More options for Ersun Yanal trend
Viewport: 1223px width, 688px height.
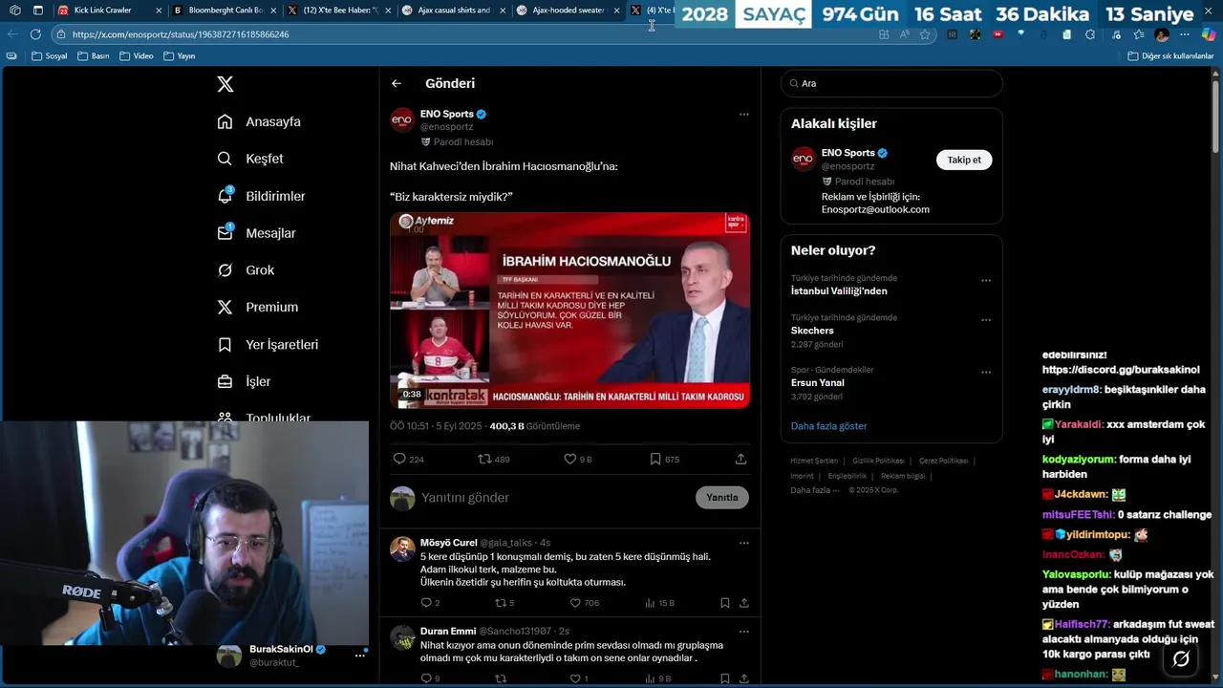[986, 373]
